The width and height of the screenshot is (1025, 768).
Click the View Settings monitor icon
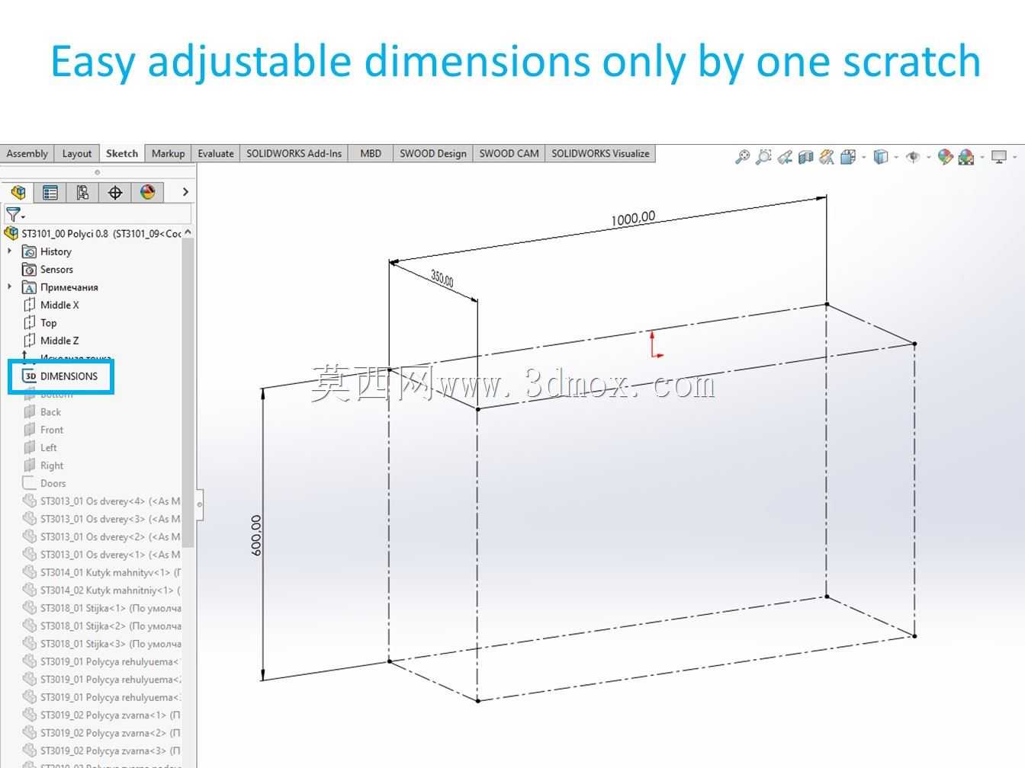[999, 157]
